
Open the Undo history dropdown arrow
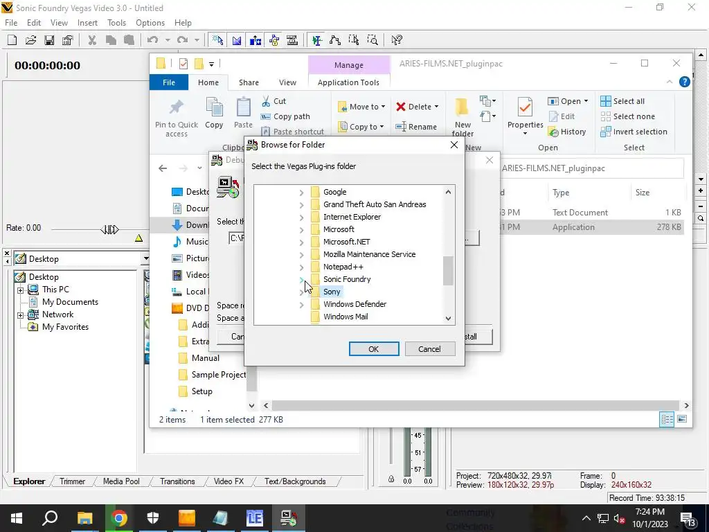[x=168, y=40]
